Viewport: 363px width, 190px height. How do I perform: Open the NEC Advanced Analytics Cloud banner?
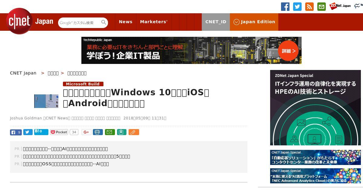(316, 176)
